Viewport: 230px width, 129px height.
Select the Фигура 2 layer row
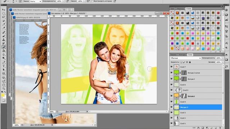196,79
